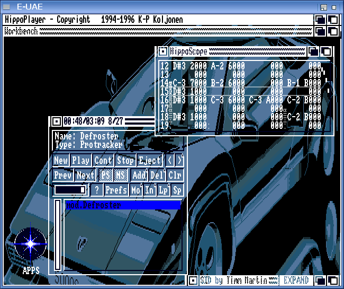The height and width of the screenshot is (289, 344).
Task: Click the HippoPlayer copyright screen title
Action: 94,20
